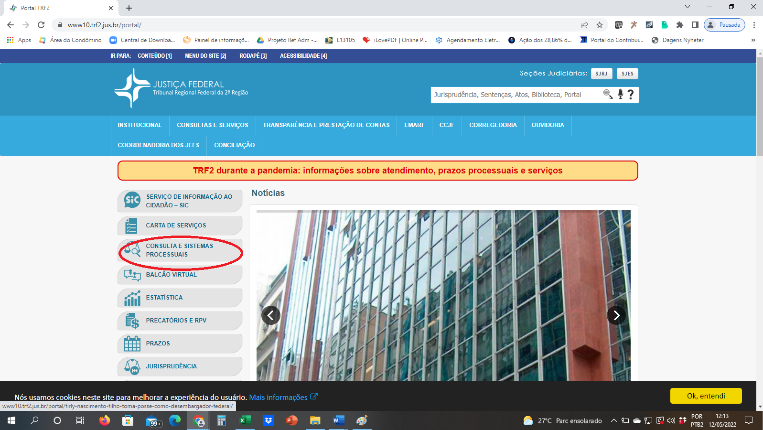Select the Corregedoria menu item
This screenshot has height=430, width=763.
(x=493, y=125)
